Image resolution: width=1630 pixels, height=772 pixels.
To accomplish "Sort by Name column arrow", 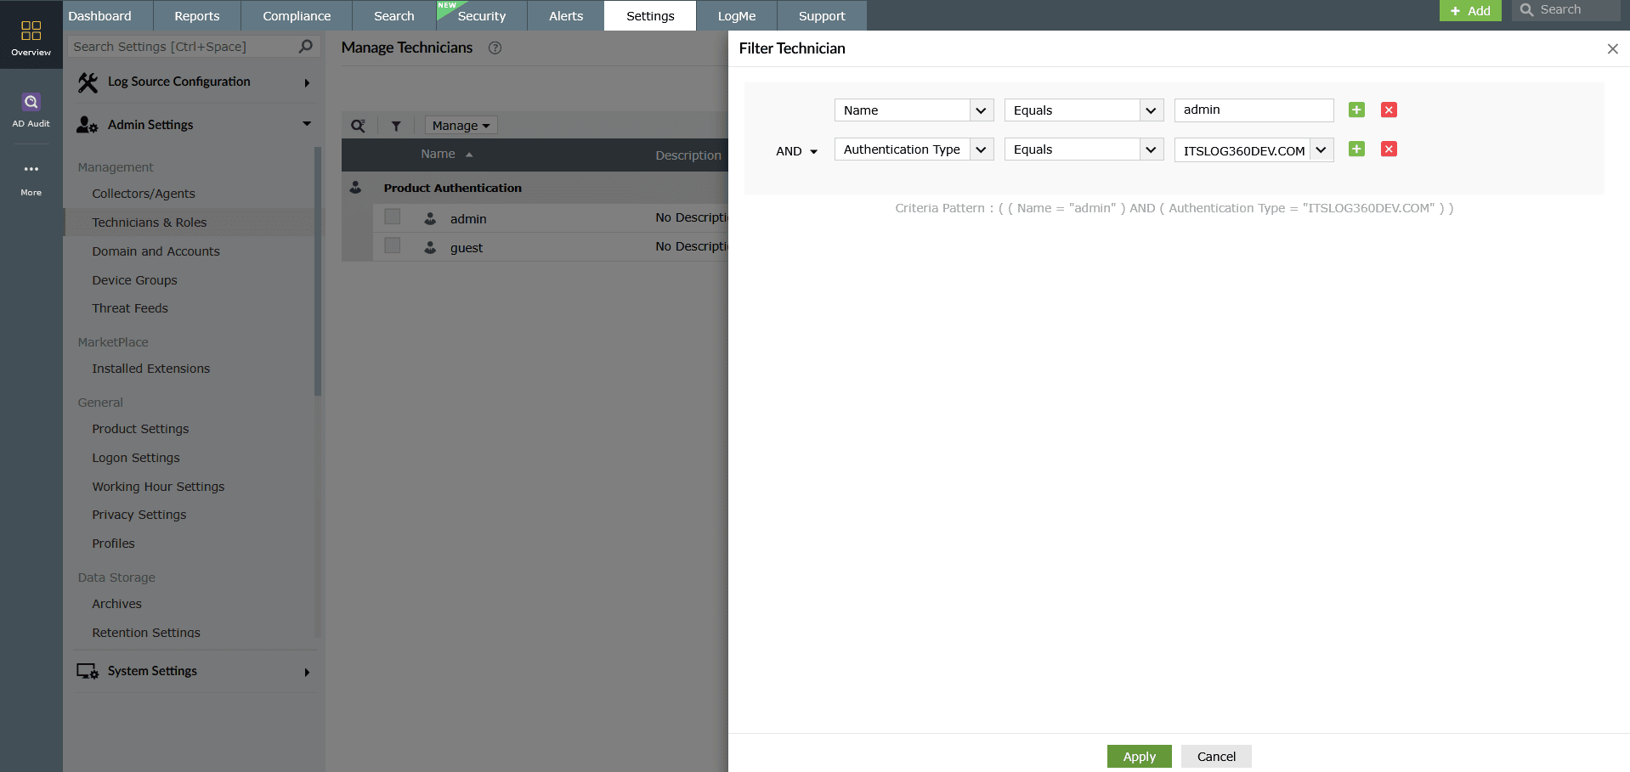I will pos(469,155).
